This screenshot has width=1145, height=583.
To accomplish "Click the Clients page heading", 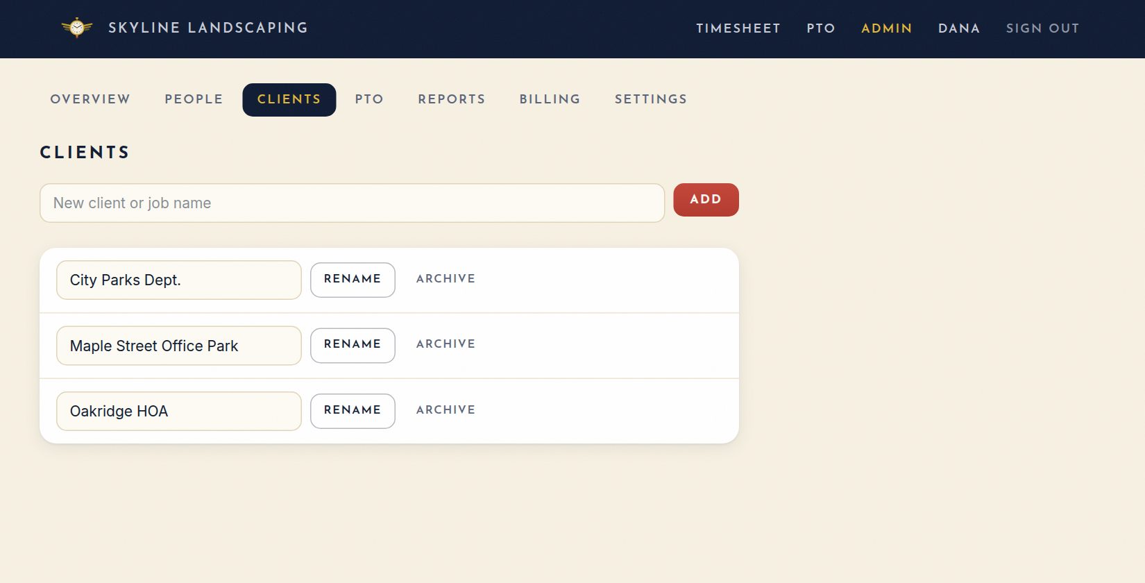I will pyautogui.click(x=85, y=153).
